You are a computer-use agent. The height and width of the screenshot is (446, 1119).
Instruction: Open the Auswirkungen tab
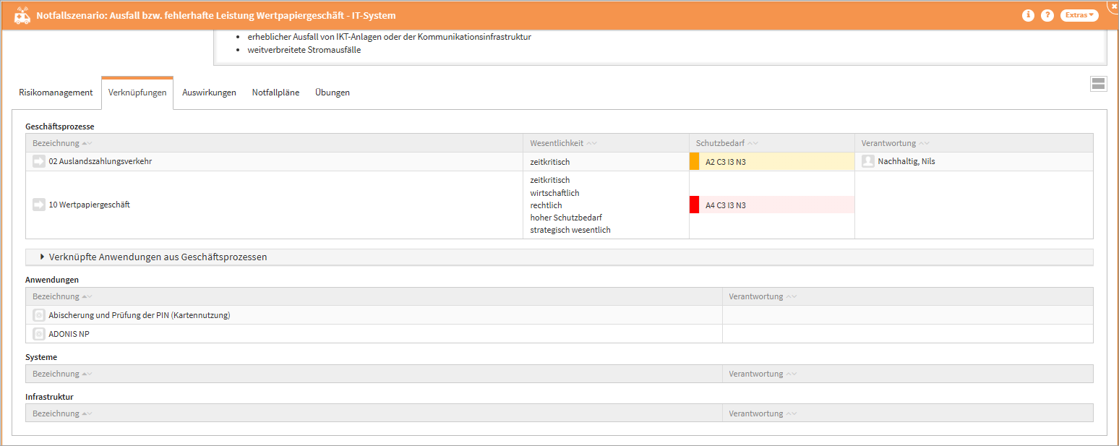point(209,93)
